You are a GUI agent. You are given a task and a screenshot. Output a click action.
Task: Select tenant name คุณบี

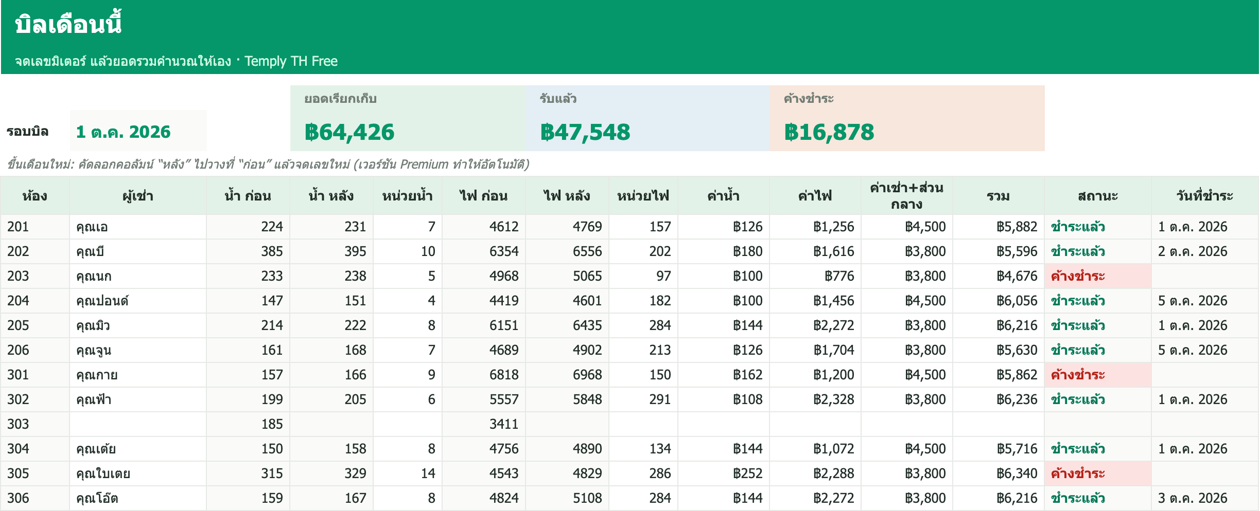coord(138,251)
